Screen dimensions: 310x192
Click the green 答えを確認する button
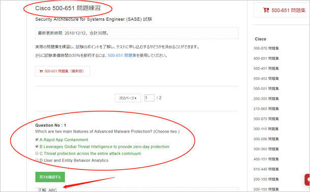50,177
